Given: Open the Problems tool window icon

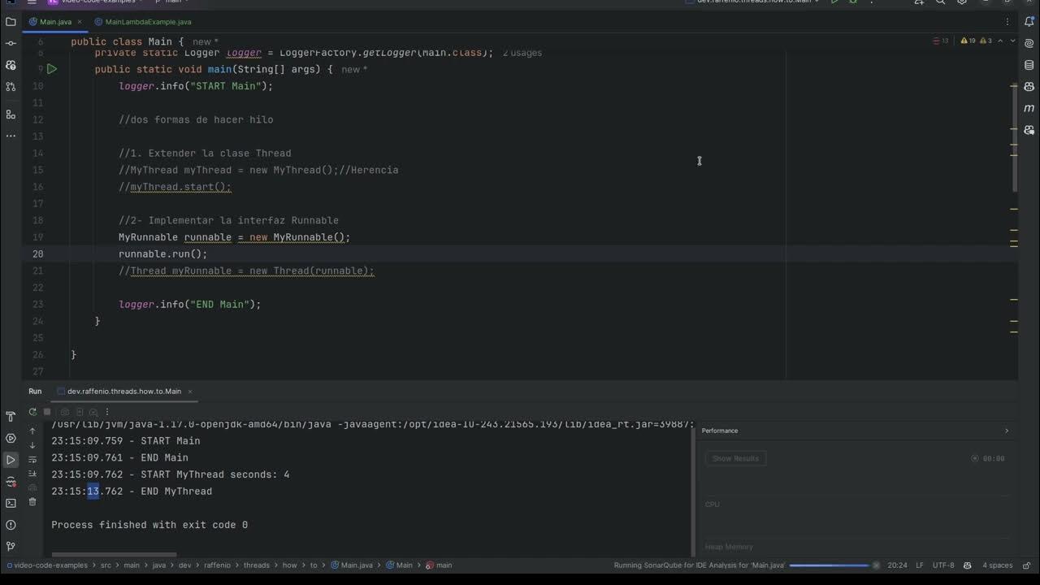Looking at the screenshot, I should (11, 525).
